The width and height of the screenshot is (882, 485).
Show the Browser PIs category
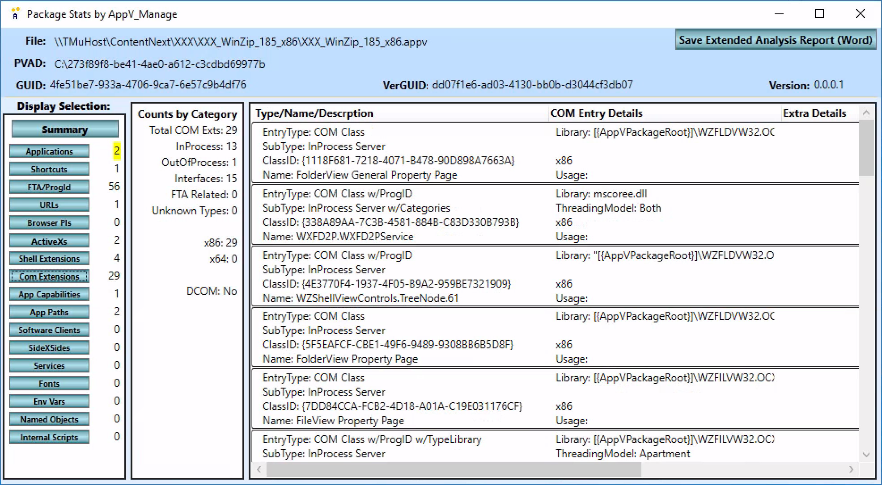(x=49, y=223)
